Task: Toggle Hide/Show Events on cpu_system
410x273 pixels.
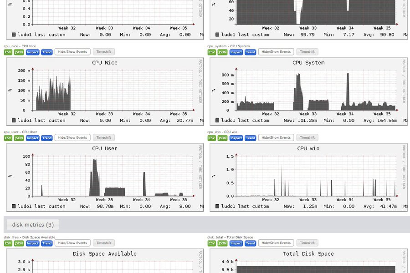Action: click(276, 52)
